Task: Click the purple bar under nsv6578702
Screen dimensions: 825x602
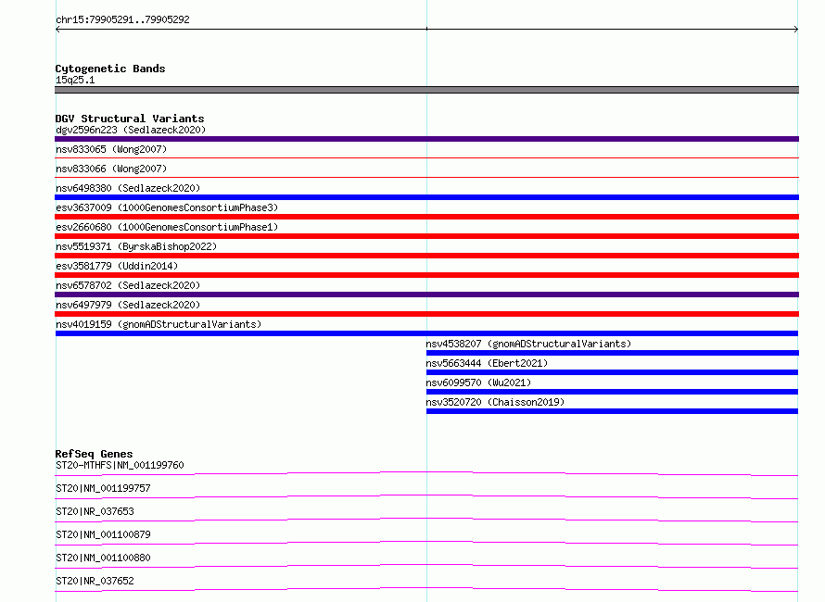Action: tap(426, 295)
